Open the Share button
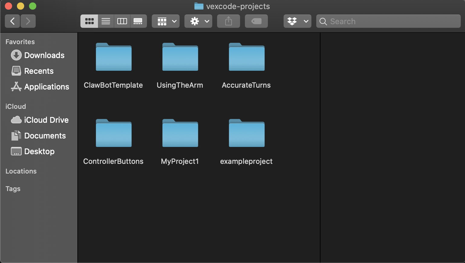The height and width of the screenshot is (263, 465). (228, 21)
